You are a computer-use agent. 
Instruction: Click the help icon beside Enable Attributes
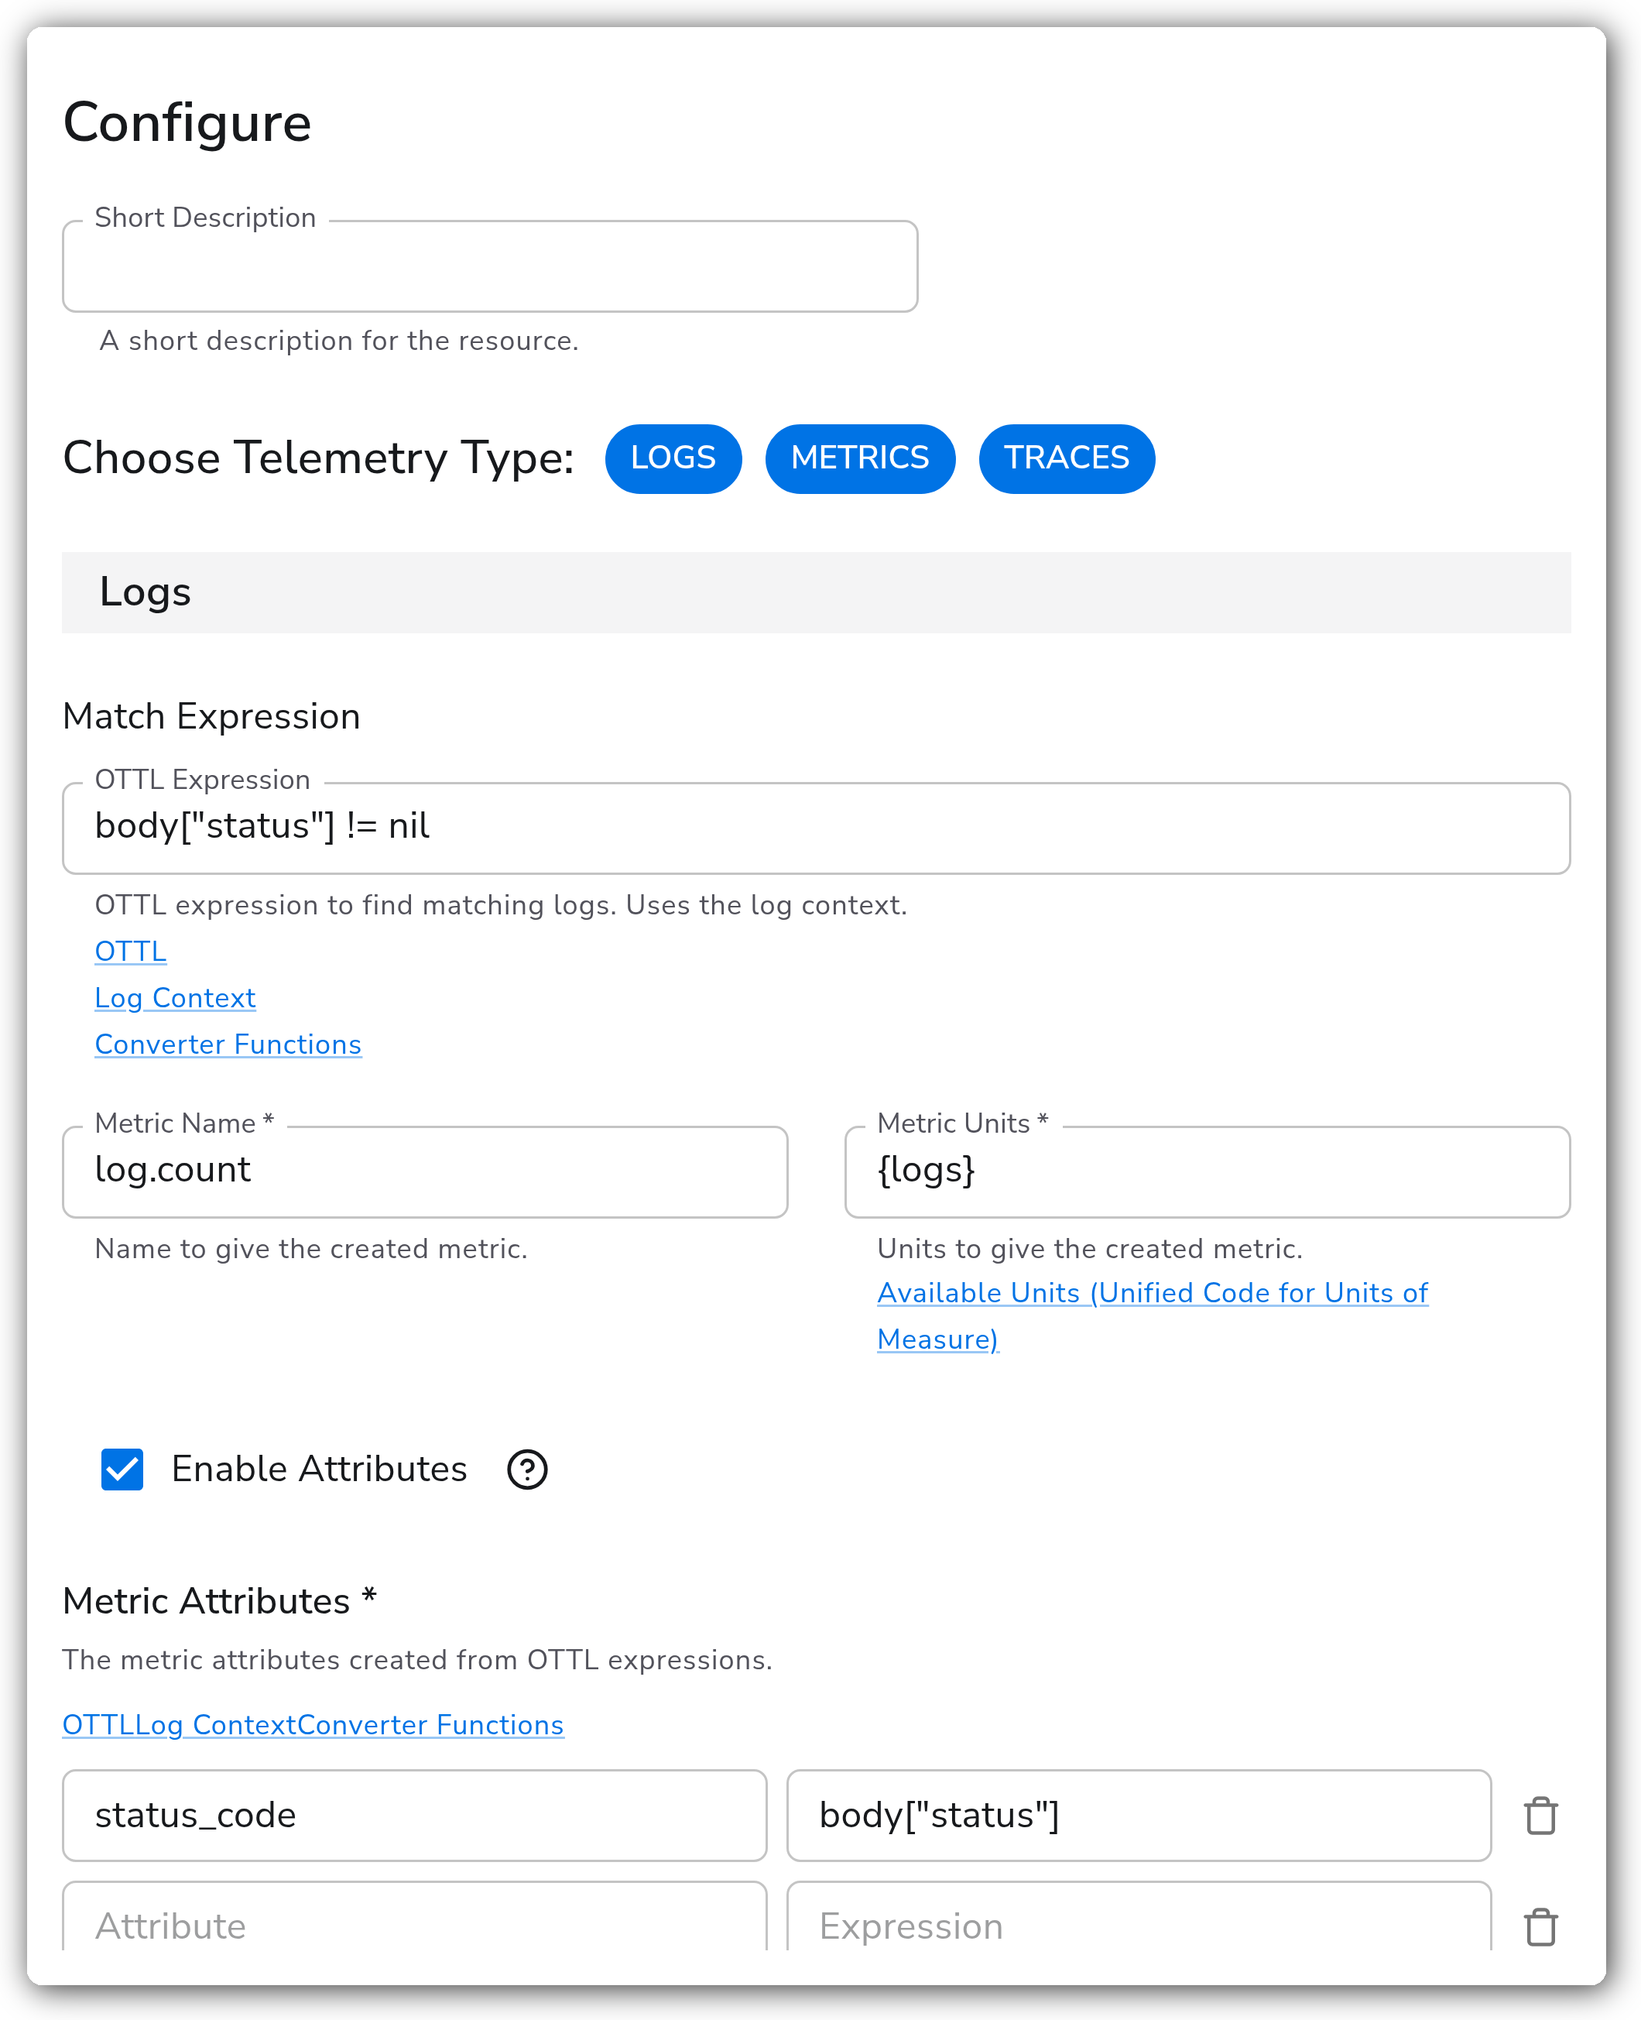point(527,1469)
